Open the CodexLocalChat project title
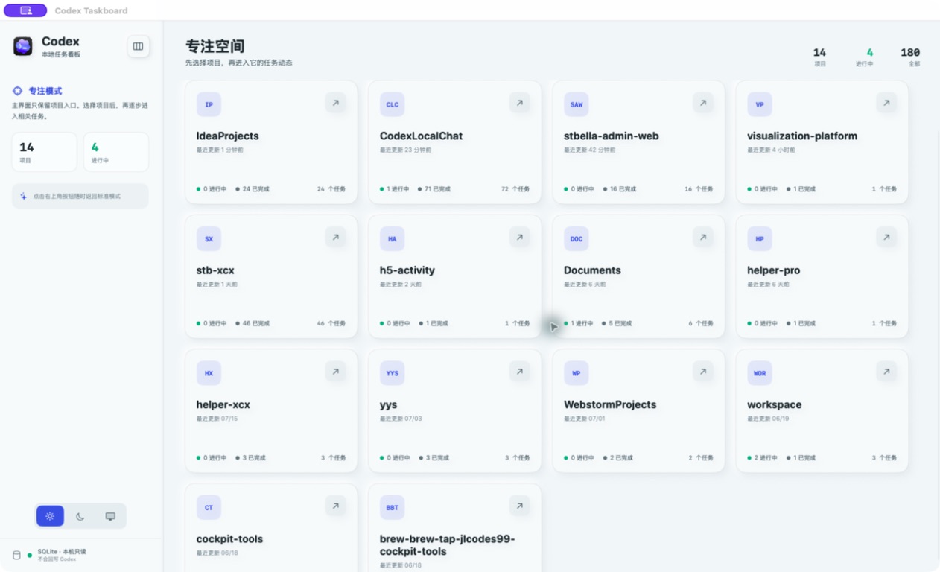This screenshot has width=940, height=572. 421,136
